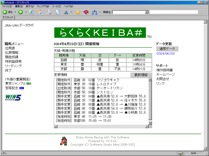Select the テーオーミリカン 出走取消 row
The height and width of the screenshot is (156, 209).
point(89,88)
